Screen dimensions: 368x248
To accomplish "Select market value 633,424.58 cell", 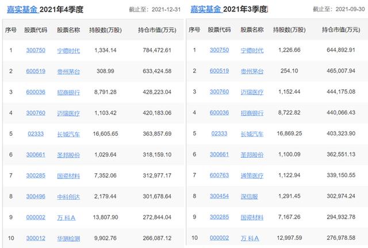I will tap(157, 71).
